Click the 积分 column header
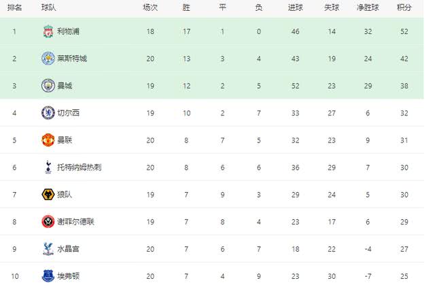 [404, 7]
